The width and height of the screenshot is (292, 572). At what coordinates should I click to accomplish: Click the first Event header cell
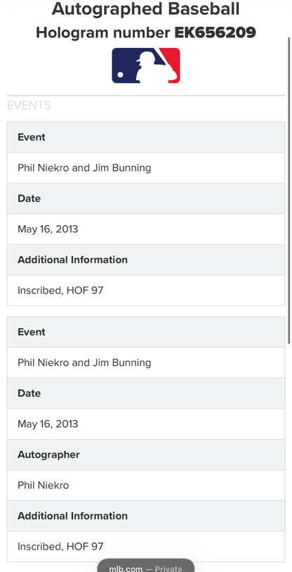[x=145, y=137]
